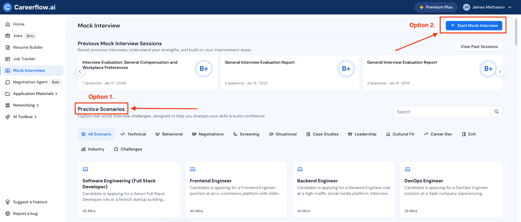The image size is (521, 222).
Task: Select the Case Studies scenario tab
Action: (322, 134)
